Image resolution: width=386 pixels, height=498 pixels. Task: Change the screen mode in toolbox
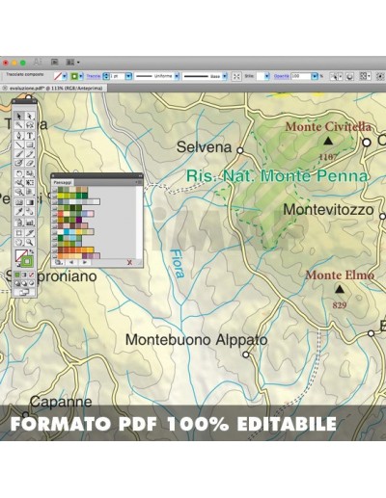point(24,292)
